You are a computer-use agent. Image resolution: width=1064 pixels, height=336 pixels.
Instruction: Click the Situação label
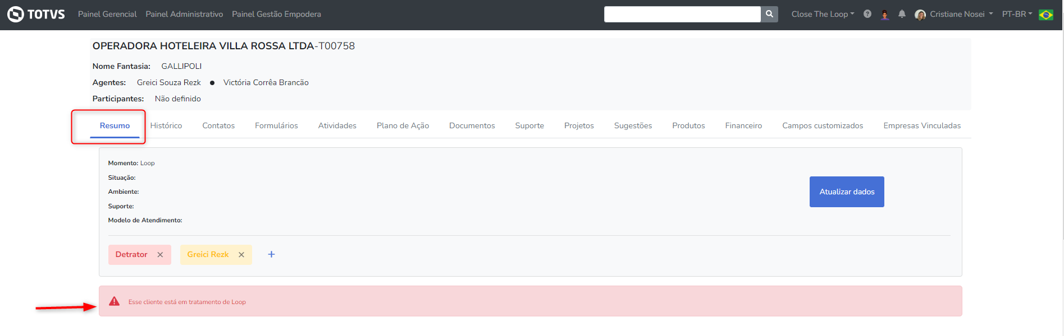point(122,178)
